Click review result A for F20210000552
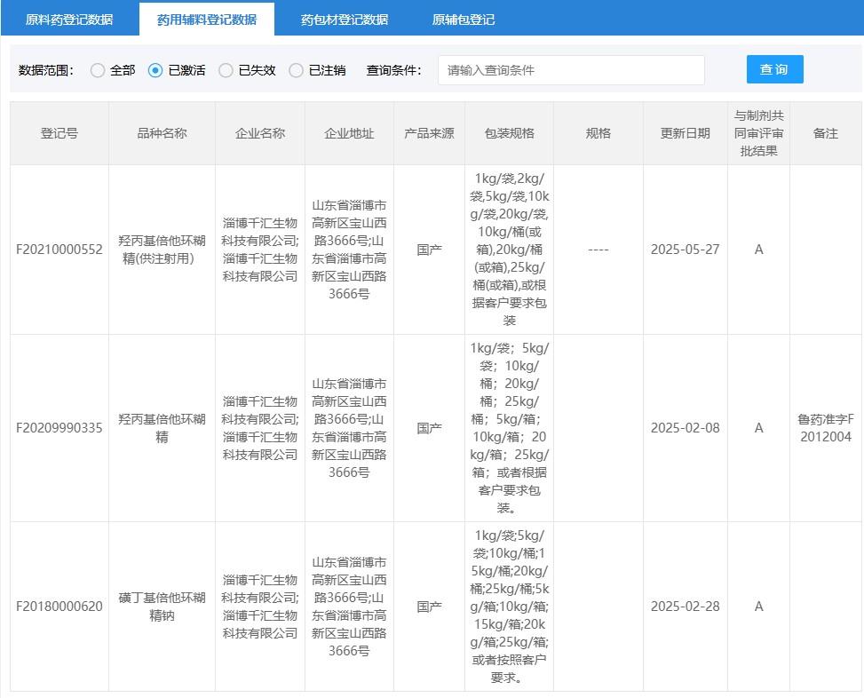The width and height of the screenshot is (864, 698). 758,250
